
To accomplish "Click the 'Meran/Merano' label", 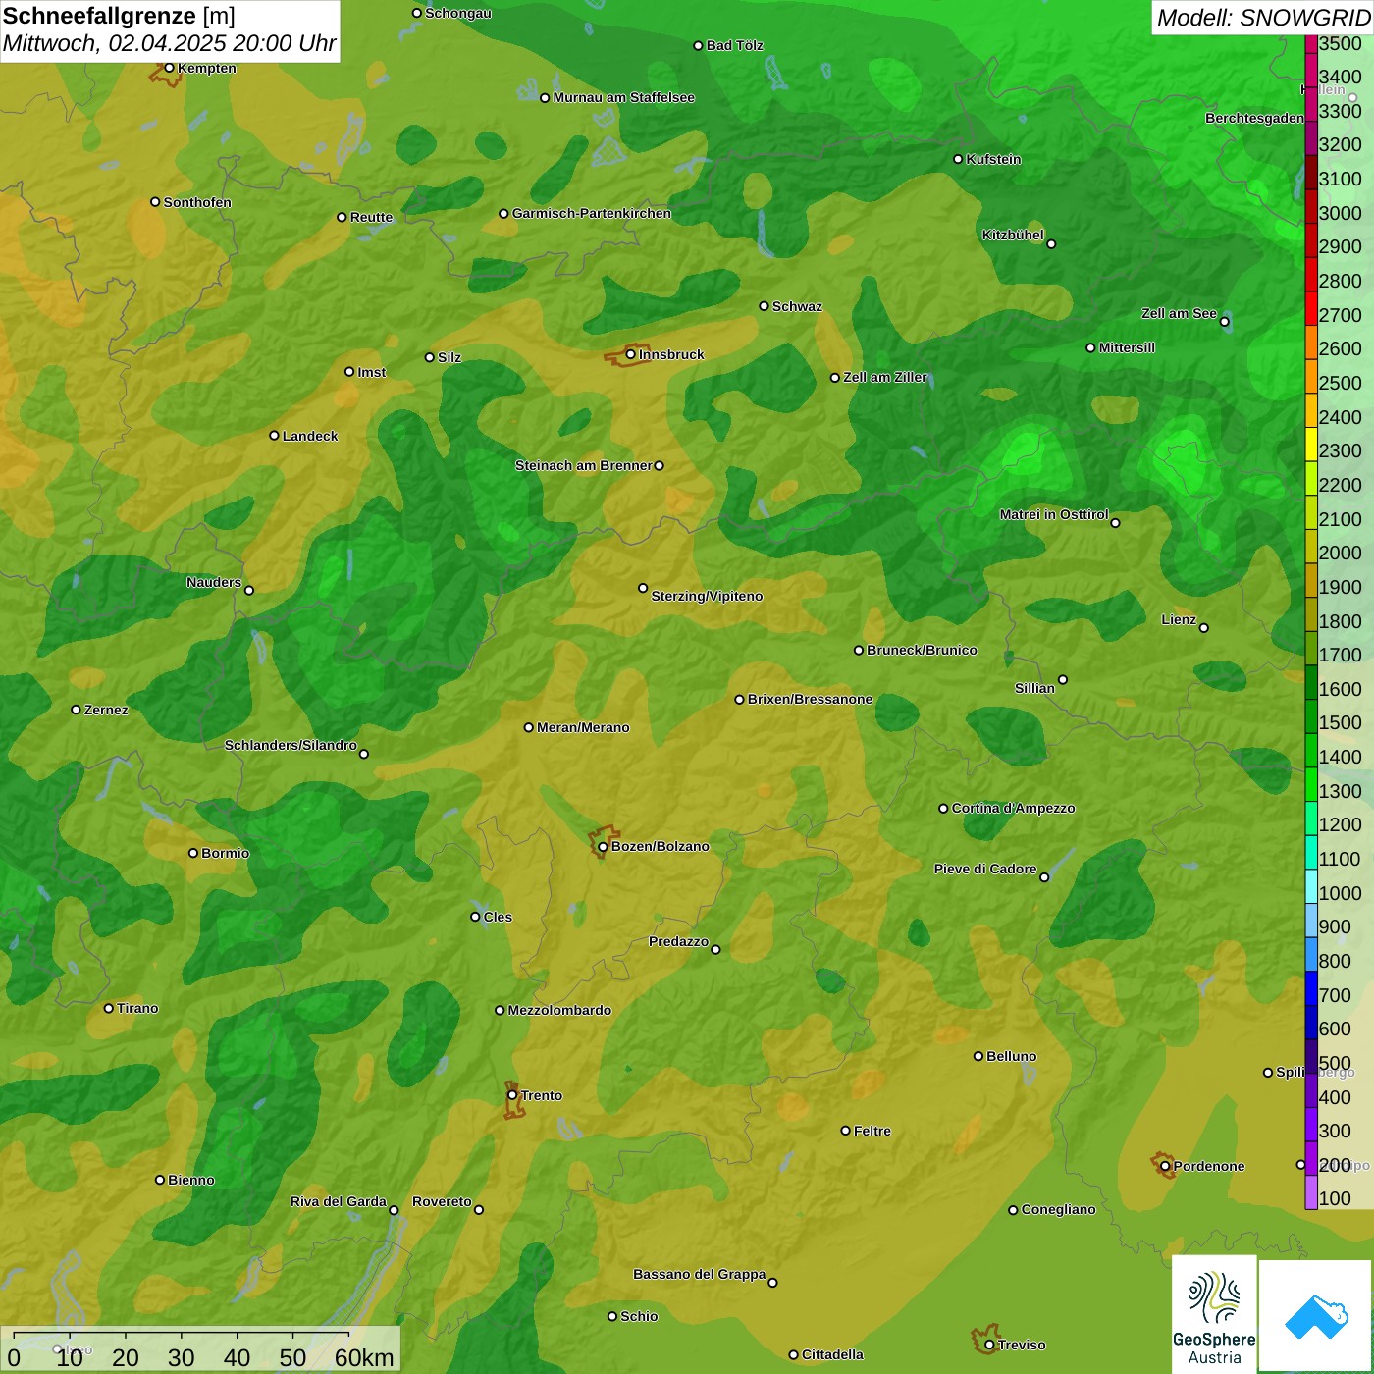I will click(x=583, y=727).
